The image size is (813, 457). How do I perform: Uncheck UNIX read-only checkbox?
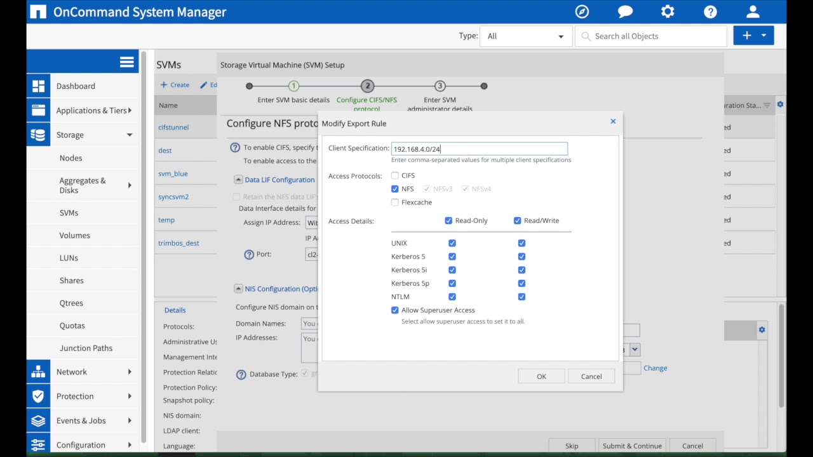tap(452, 243)
